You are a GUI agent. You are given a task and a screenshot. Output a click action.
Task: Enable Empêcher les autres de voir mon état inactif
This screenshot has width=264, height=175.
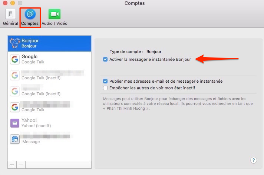(x=105, y=88)
